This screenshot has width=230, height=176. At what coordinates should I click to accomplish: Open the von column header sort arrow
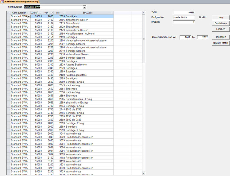[52, 13]
